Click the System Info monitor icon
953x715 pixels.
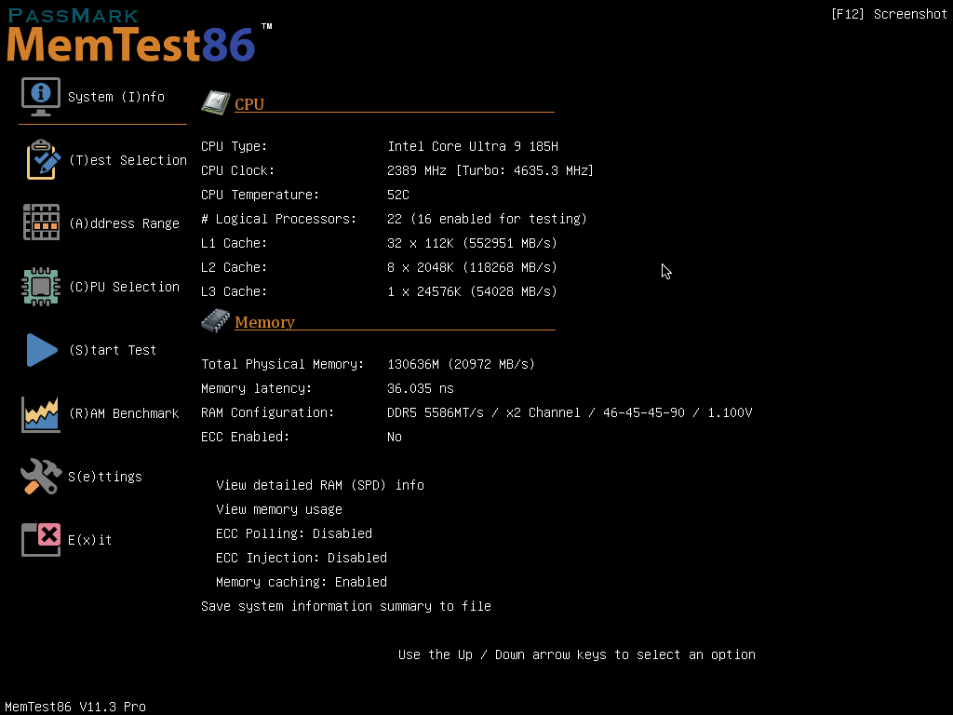pos(41,96)
